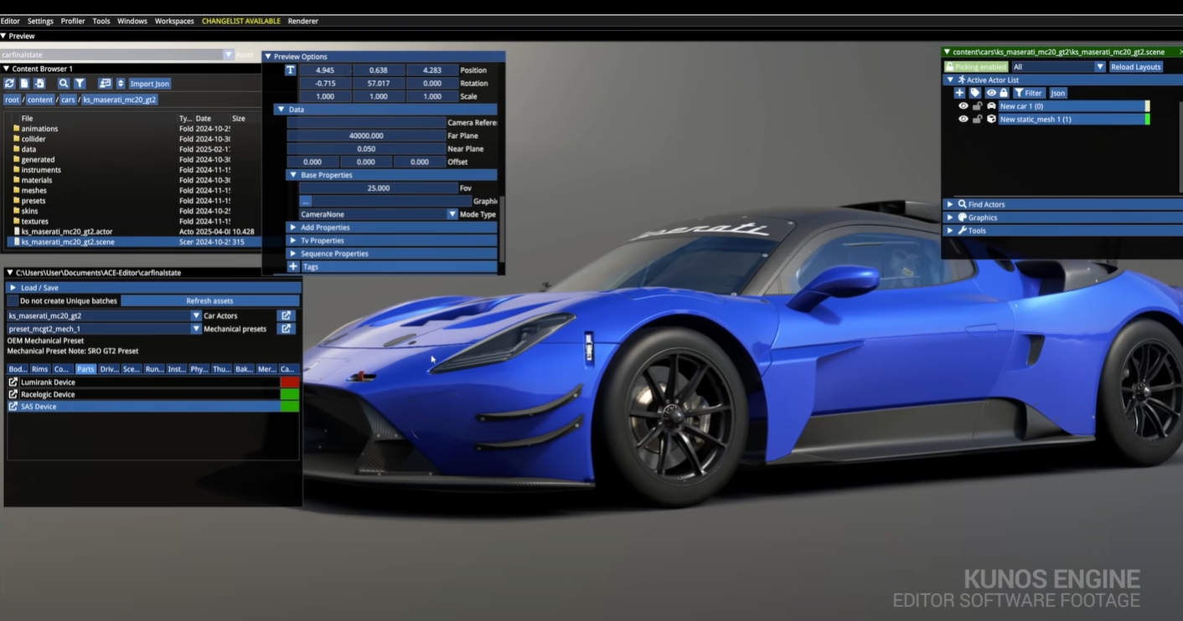Screen dimensions: 1183x621
Task: Open the Racelogic Device link icon
Action: coord(13,394)
